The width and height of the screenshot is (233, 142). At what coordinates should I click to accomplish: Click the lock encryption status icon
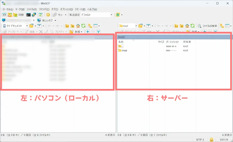pyautogui.click(x=211, y=140)
